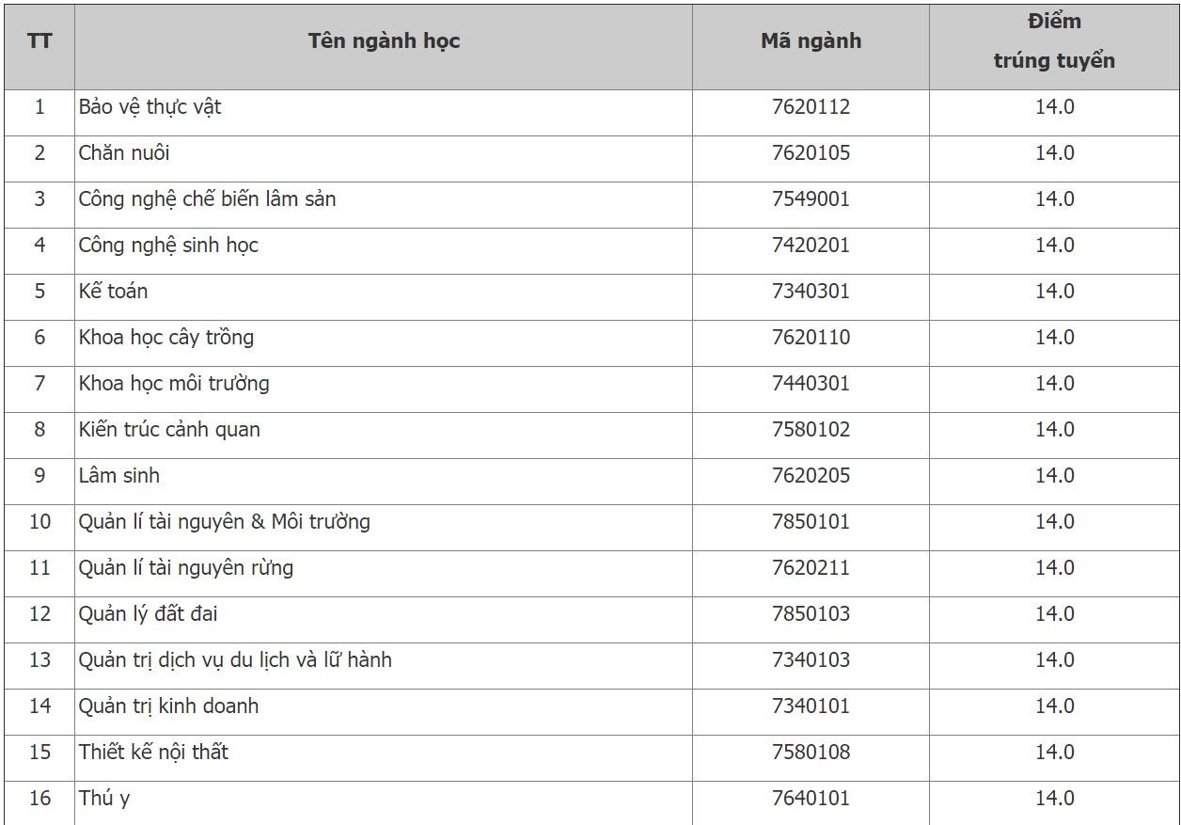1181x825 pixels.
Task: Select the "Bảo vệ thực vật" cell
Action: [x=150, y=107]
